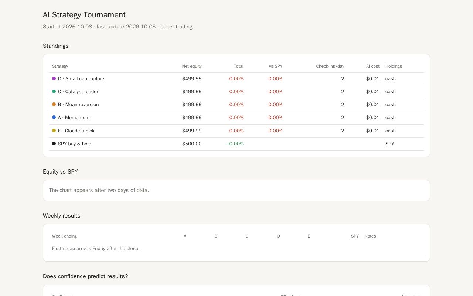Click the Weekly results heading

click(x=61, y=216)
